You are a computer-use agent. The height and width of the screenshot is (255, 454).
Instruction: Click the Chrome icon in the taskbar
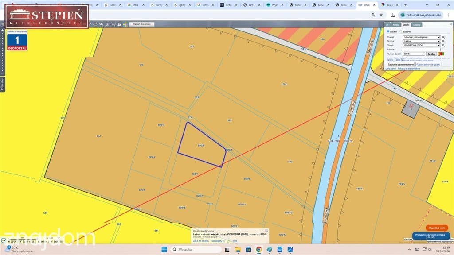click(259, 250)
